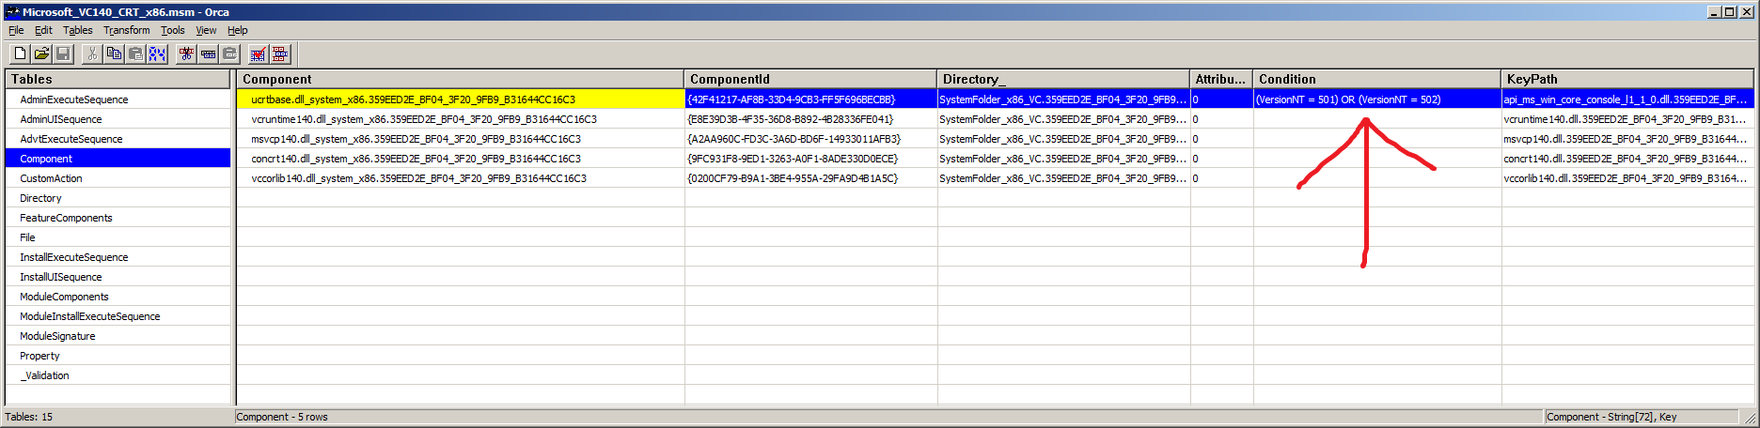Click the Copy toolbar icon
The image size is (1760, 428).
tap(114, 54)
